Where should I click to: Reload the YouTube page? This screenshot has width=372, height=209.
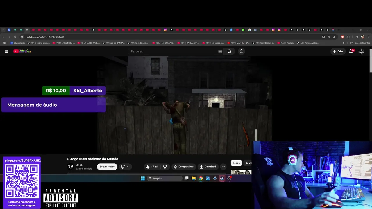click(x=15, y=37)
